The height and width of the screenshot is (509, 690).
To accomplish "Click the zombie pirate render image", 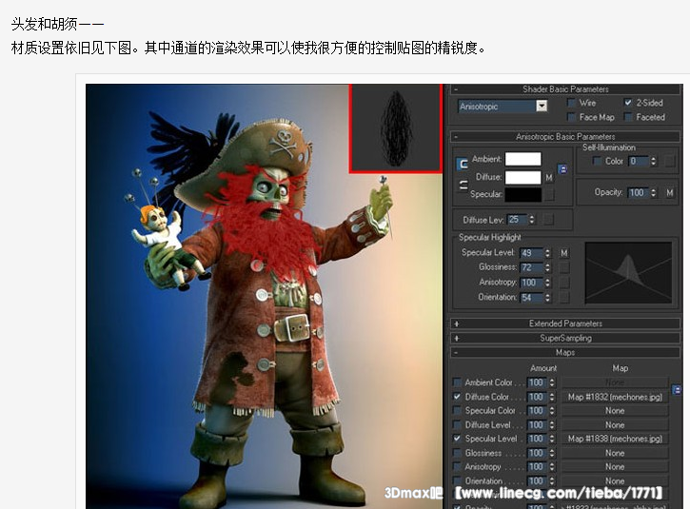I will point(264,297).
